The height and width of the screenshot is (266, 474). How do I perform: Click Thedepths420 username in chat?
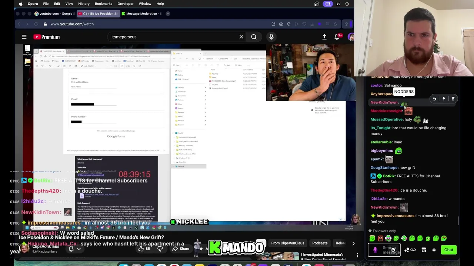[x=384, y=190]
